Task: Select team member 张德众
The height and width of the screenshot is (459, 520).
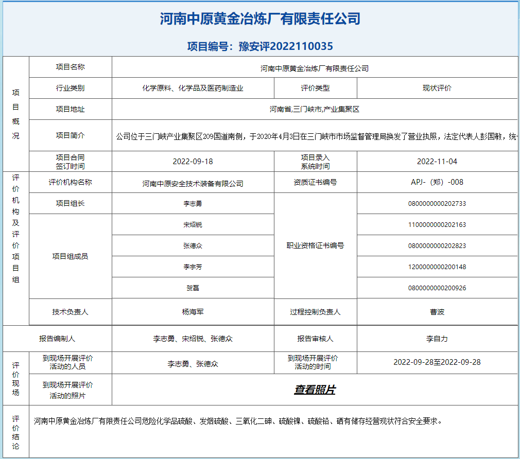Action: click(193, 246)
